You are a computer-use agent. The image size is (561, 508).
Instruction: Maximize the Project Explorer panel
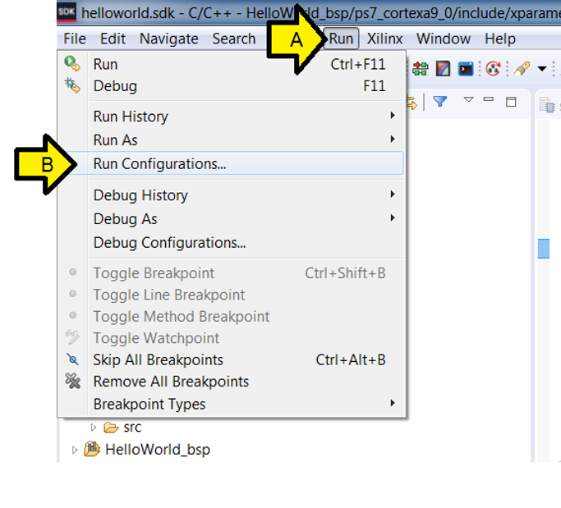[511, 101]
